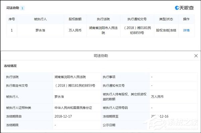Click the 司法协助 count badge showing 1

point(22,8)
